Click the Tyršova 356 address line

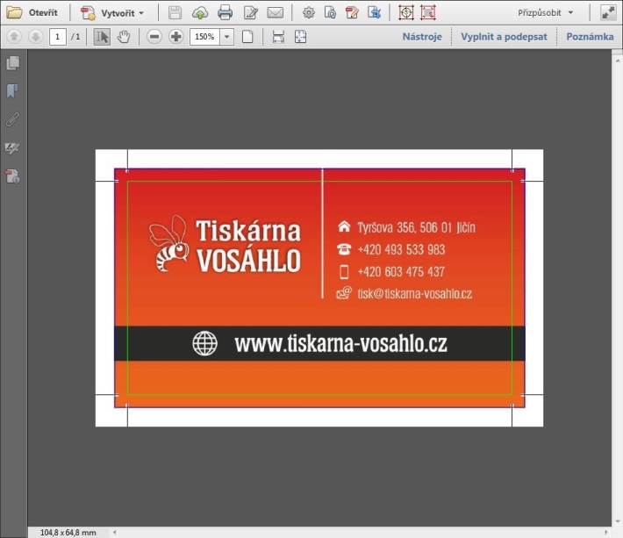click(x=416, y=227)
